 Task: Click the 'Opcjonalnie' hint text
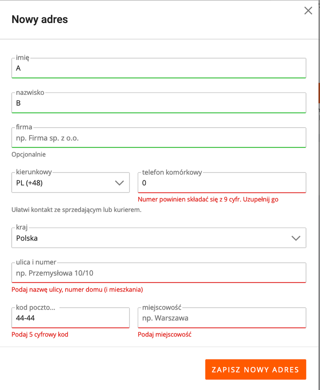pyautogui.click(x=28, y=155)
